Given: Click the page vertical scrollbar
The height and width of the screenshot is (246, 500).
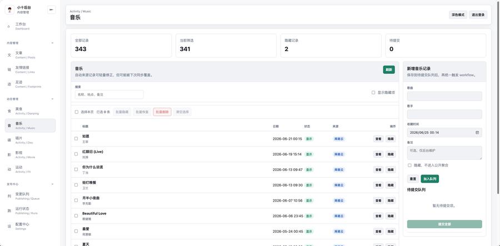Looking at the screenshot, I should click(498, 98).
